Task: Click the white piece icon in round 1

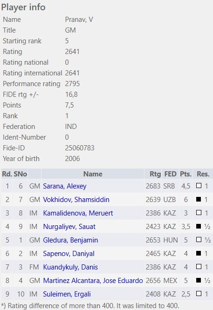Action: (x=199, y=185)
